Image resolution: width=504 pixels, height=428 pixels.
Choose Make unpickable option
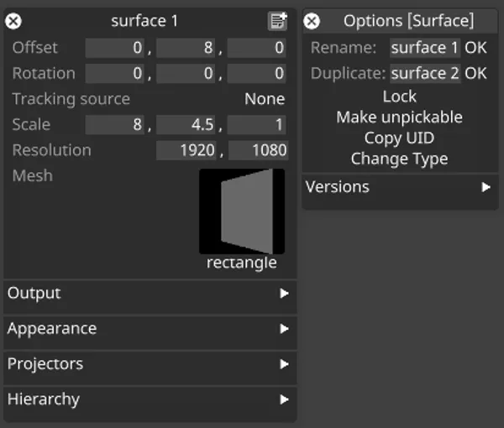tap(400, 117)
